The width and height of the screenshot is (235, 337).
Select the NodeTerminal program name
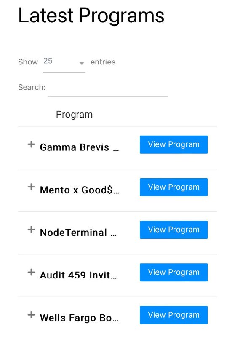coord(78,233)
